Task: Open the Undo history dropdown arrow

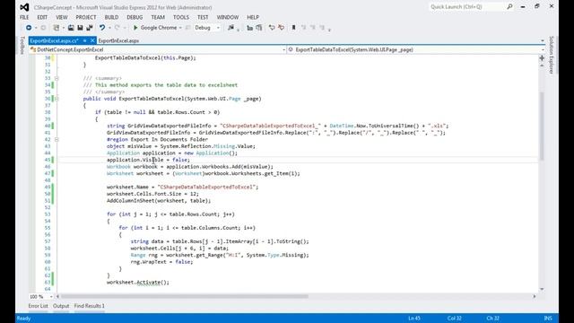Action: tap(109, 28)
